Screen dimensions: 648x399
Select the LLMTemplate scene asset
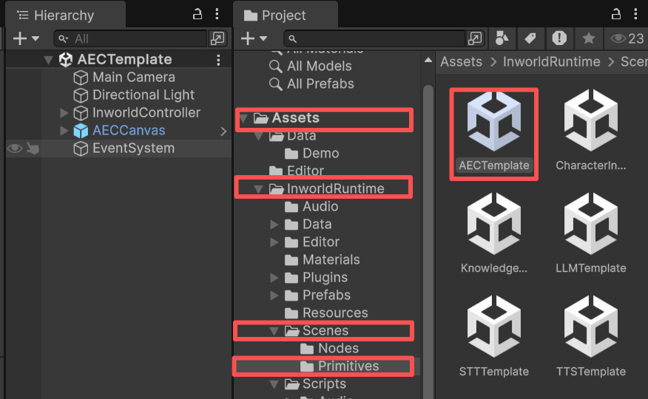point(591,233)
